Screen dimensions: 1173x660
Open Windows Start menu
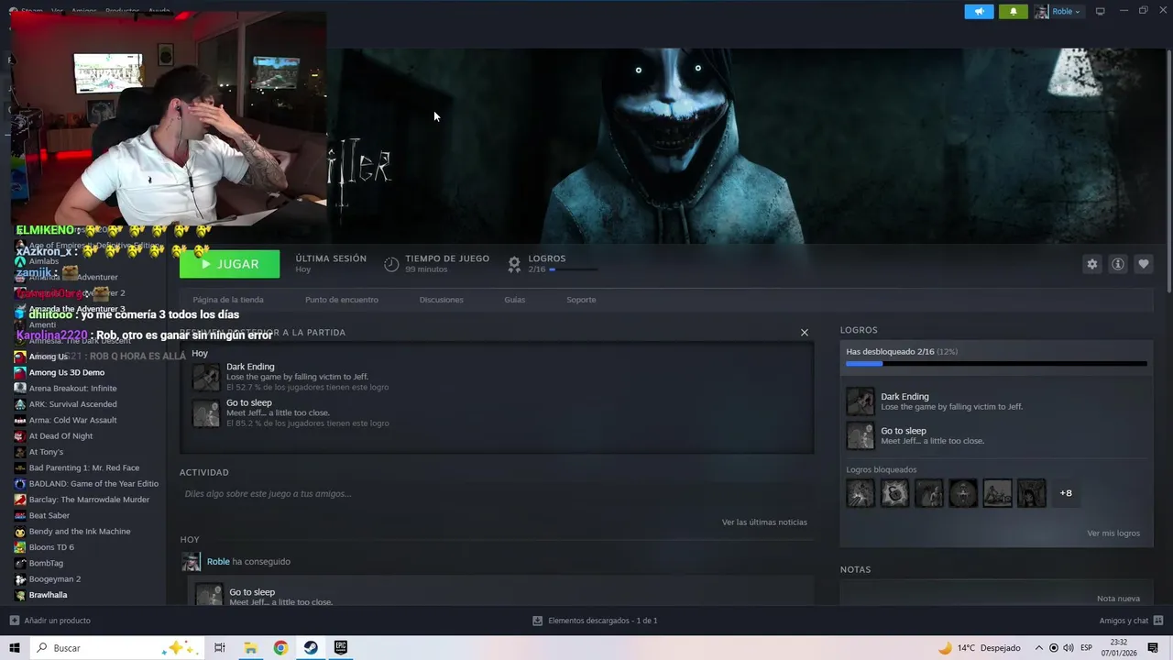(15, 648)
